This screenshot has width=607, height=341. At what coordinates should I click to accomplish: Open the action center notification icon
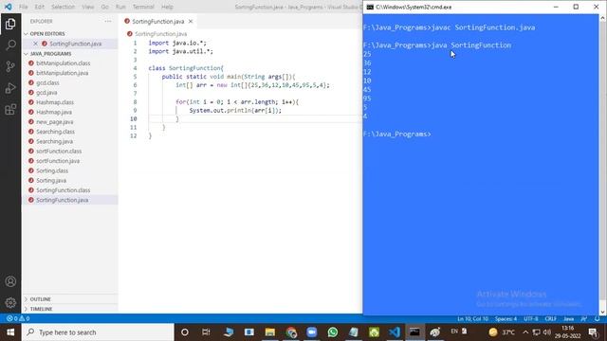coord(593,332)
